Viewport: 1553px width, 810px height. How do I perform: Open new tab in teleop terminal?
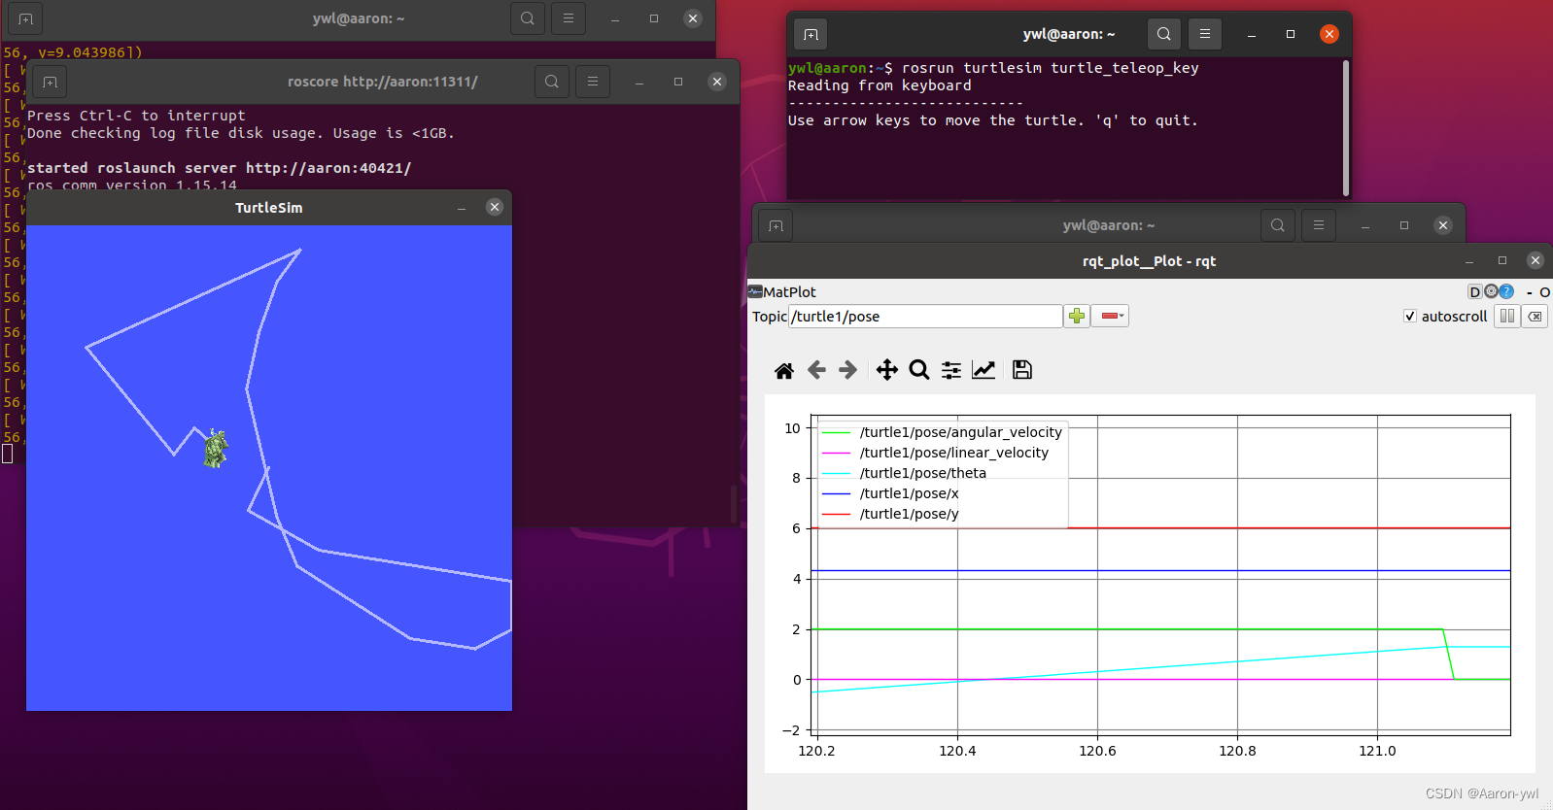pyautogui.click(x=811, y=35)
